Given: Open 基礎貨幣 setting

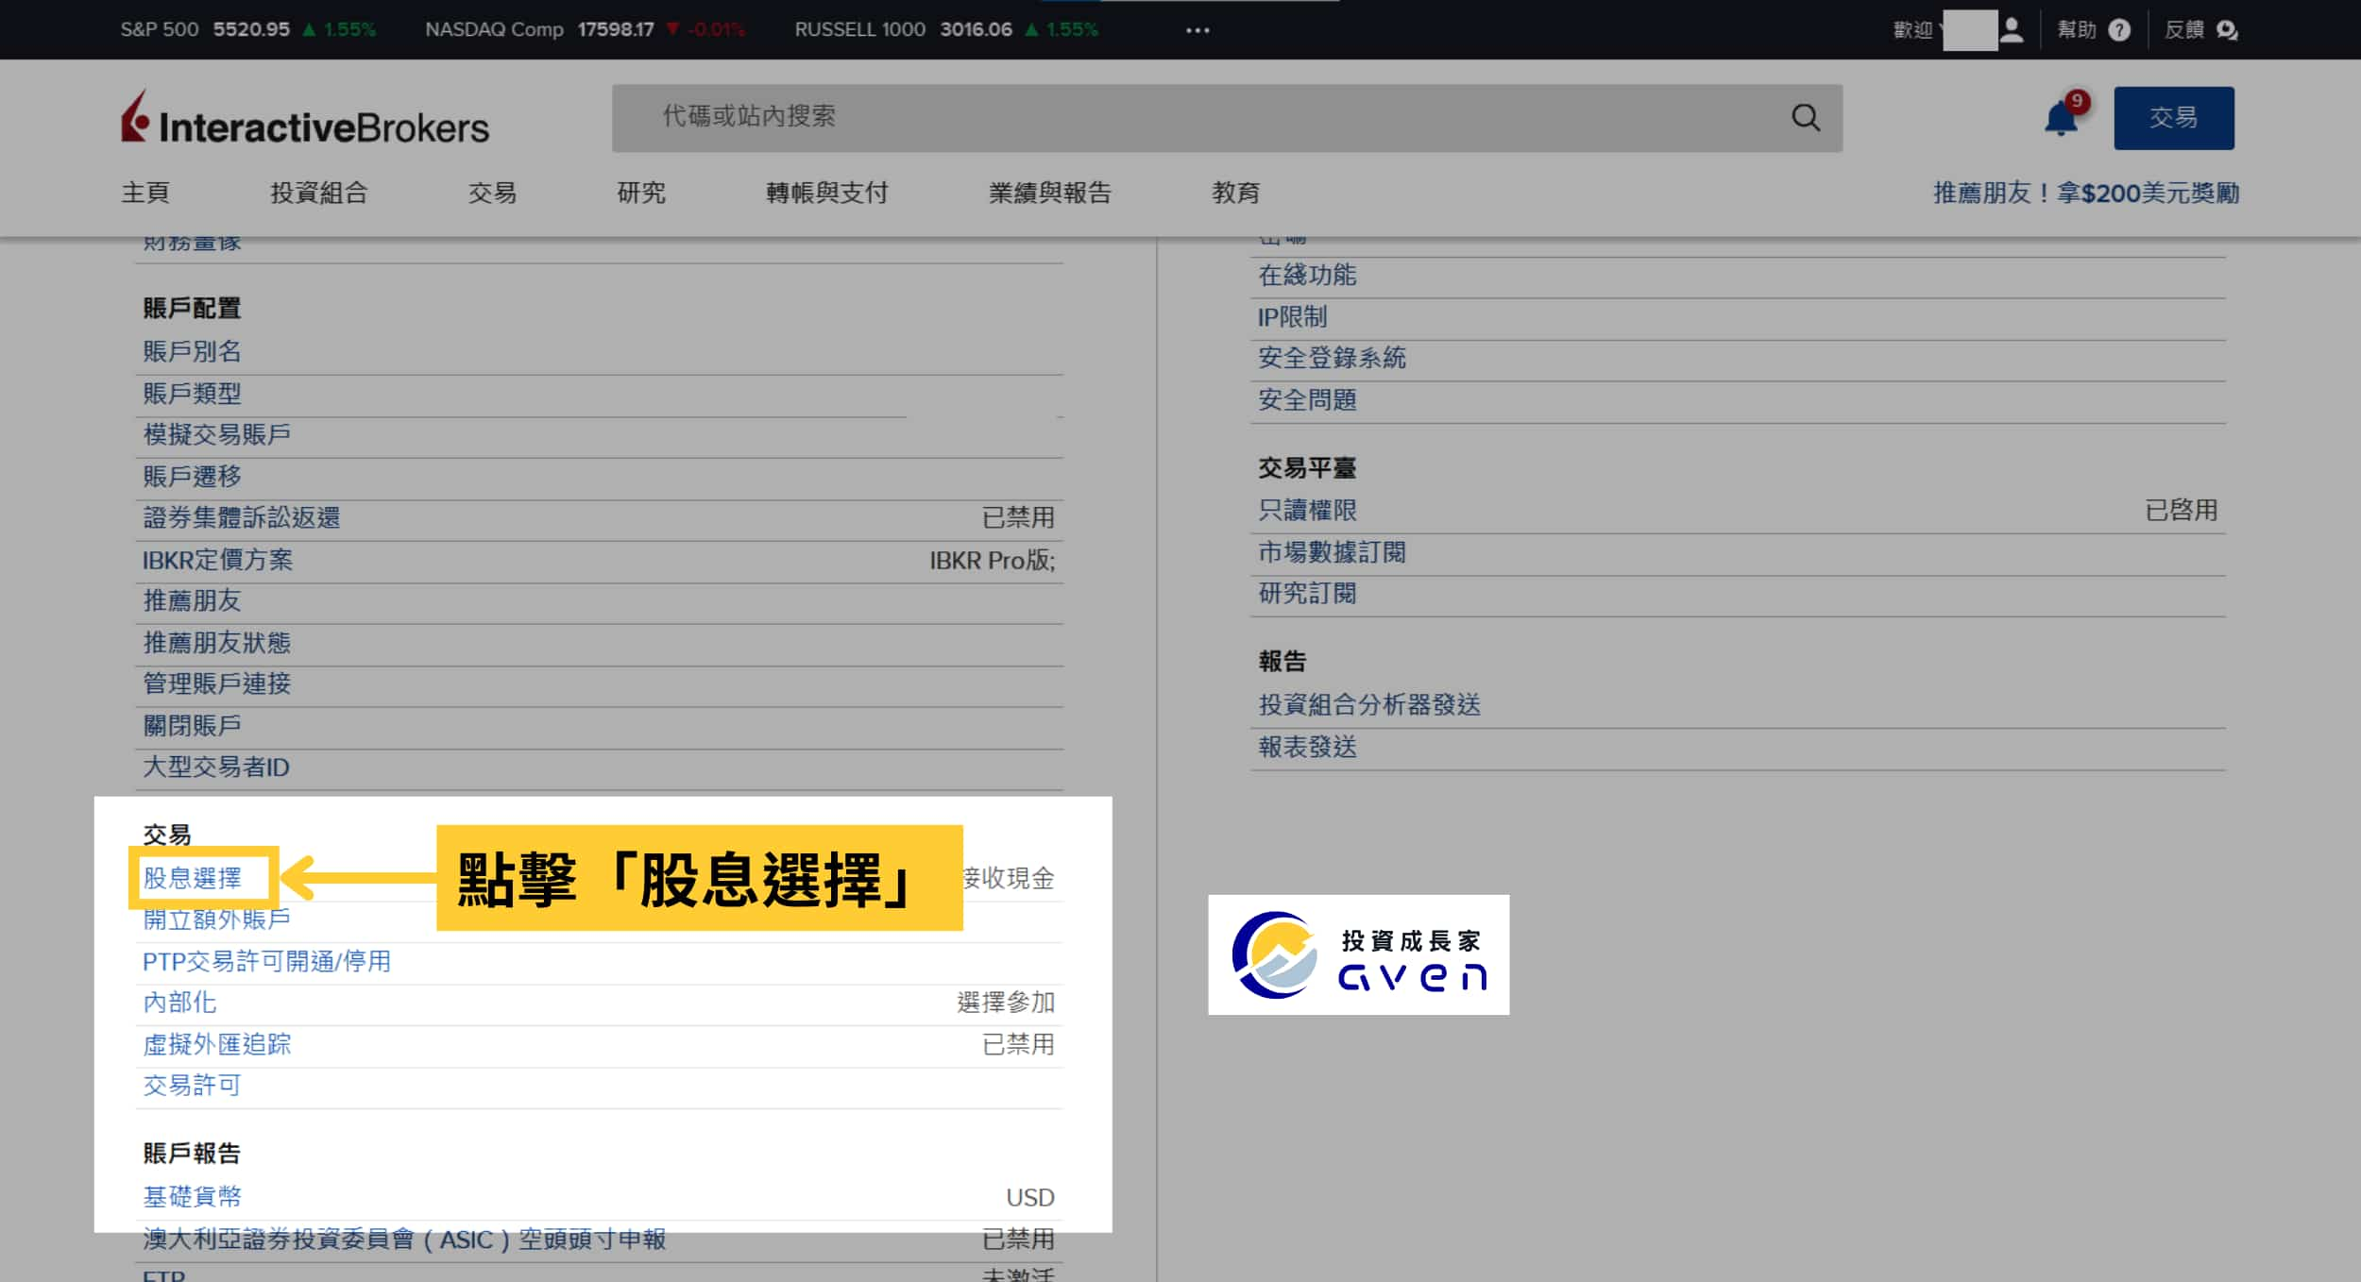Looking at the screenshot, I should tap(192, 1197).
